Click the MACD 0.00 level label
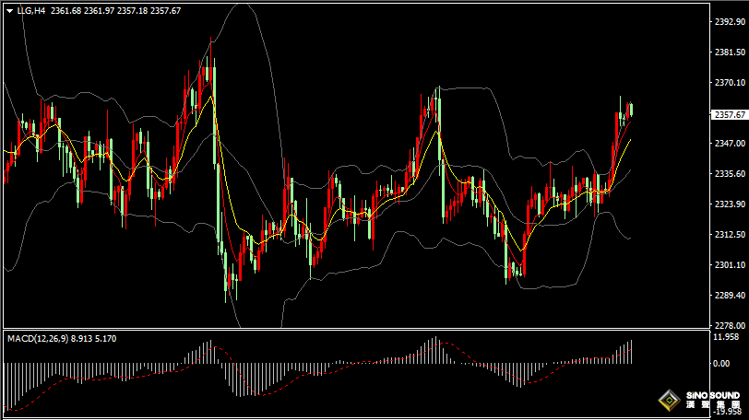The width and height of the screenshot is (749, 420). pos(722,364)
